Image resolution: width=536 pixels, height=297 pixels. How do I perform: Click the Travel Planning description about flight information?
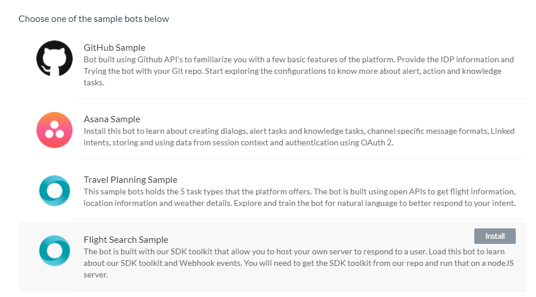pos(300,197)
